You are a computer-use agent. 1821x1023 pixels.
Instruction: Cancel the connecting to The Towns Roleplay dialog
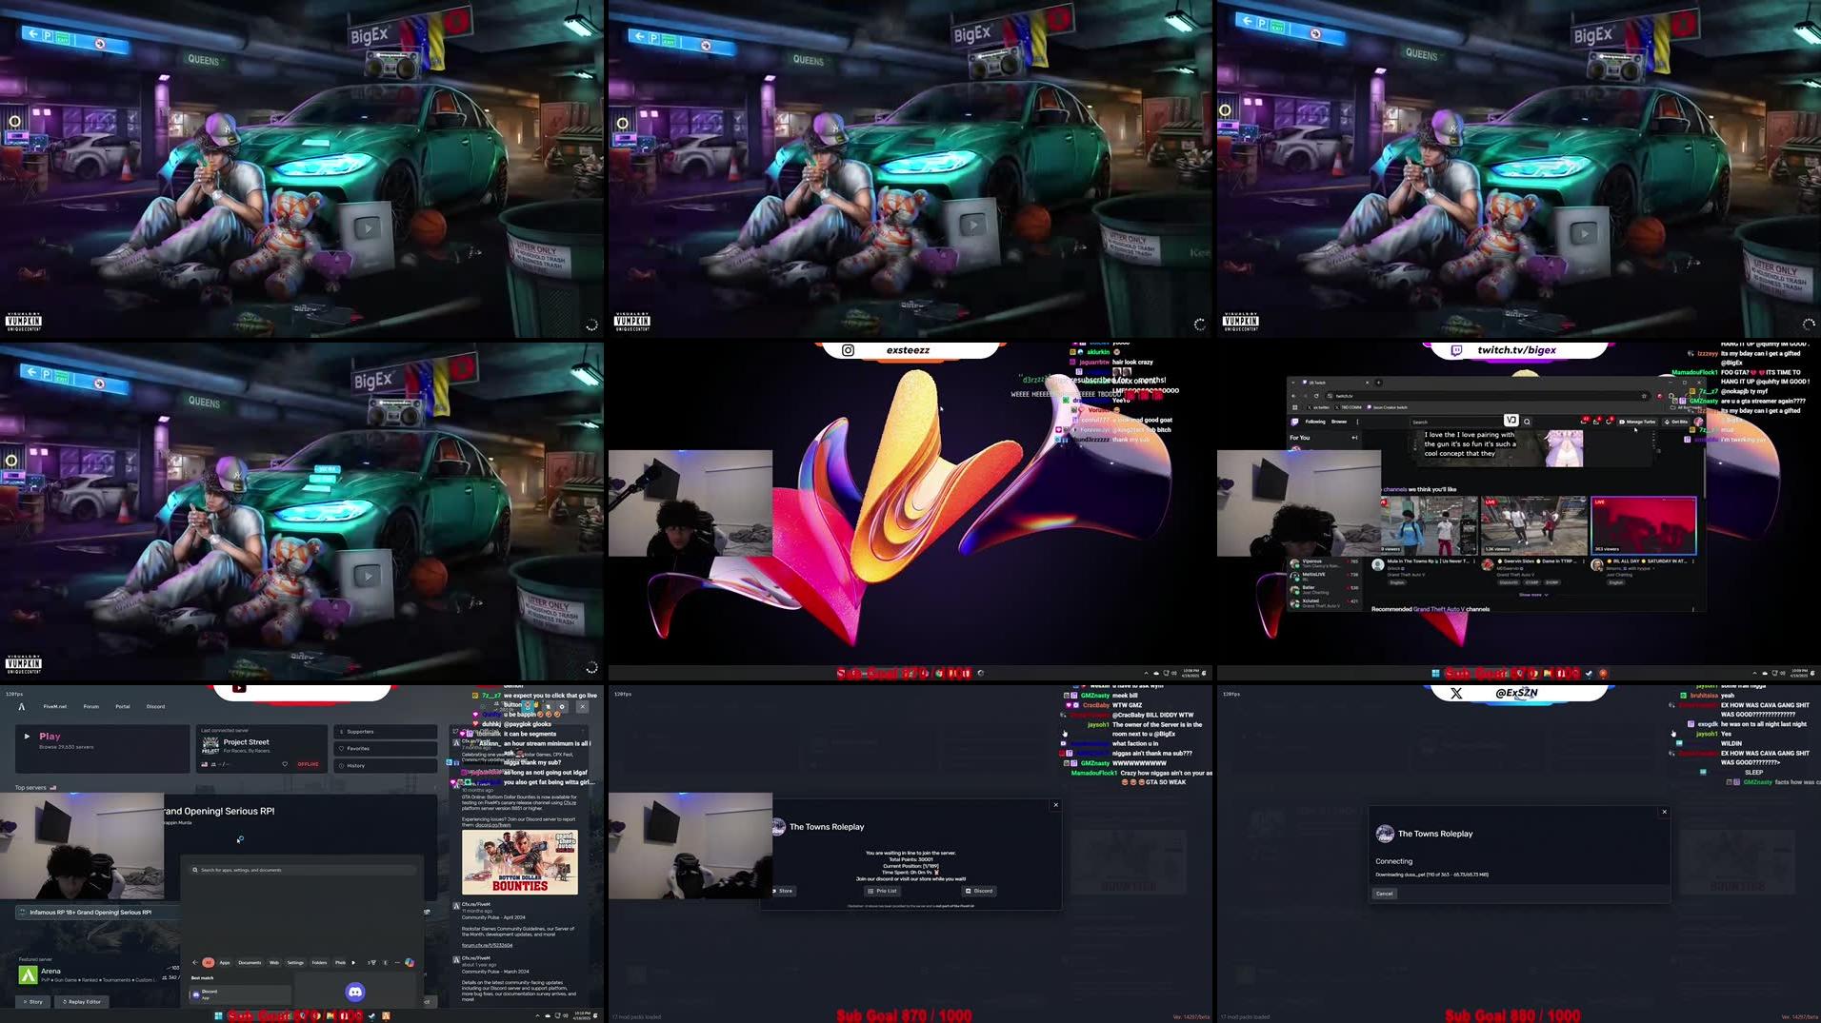pos(1385,894)
